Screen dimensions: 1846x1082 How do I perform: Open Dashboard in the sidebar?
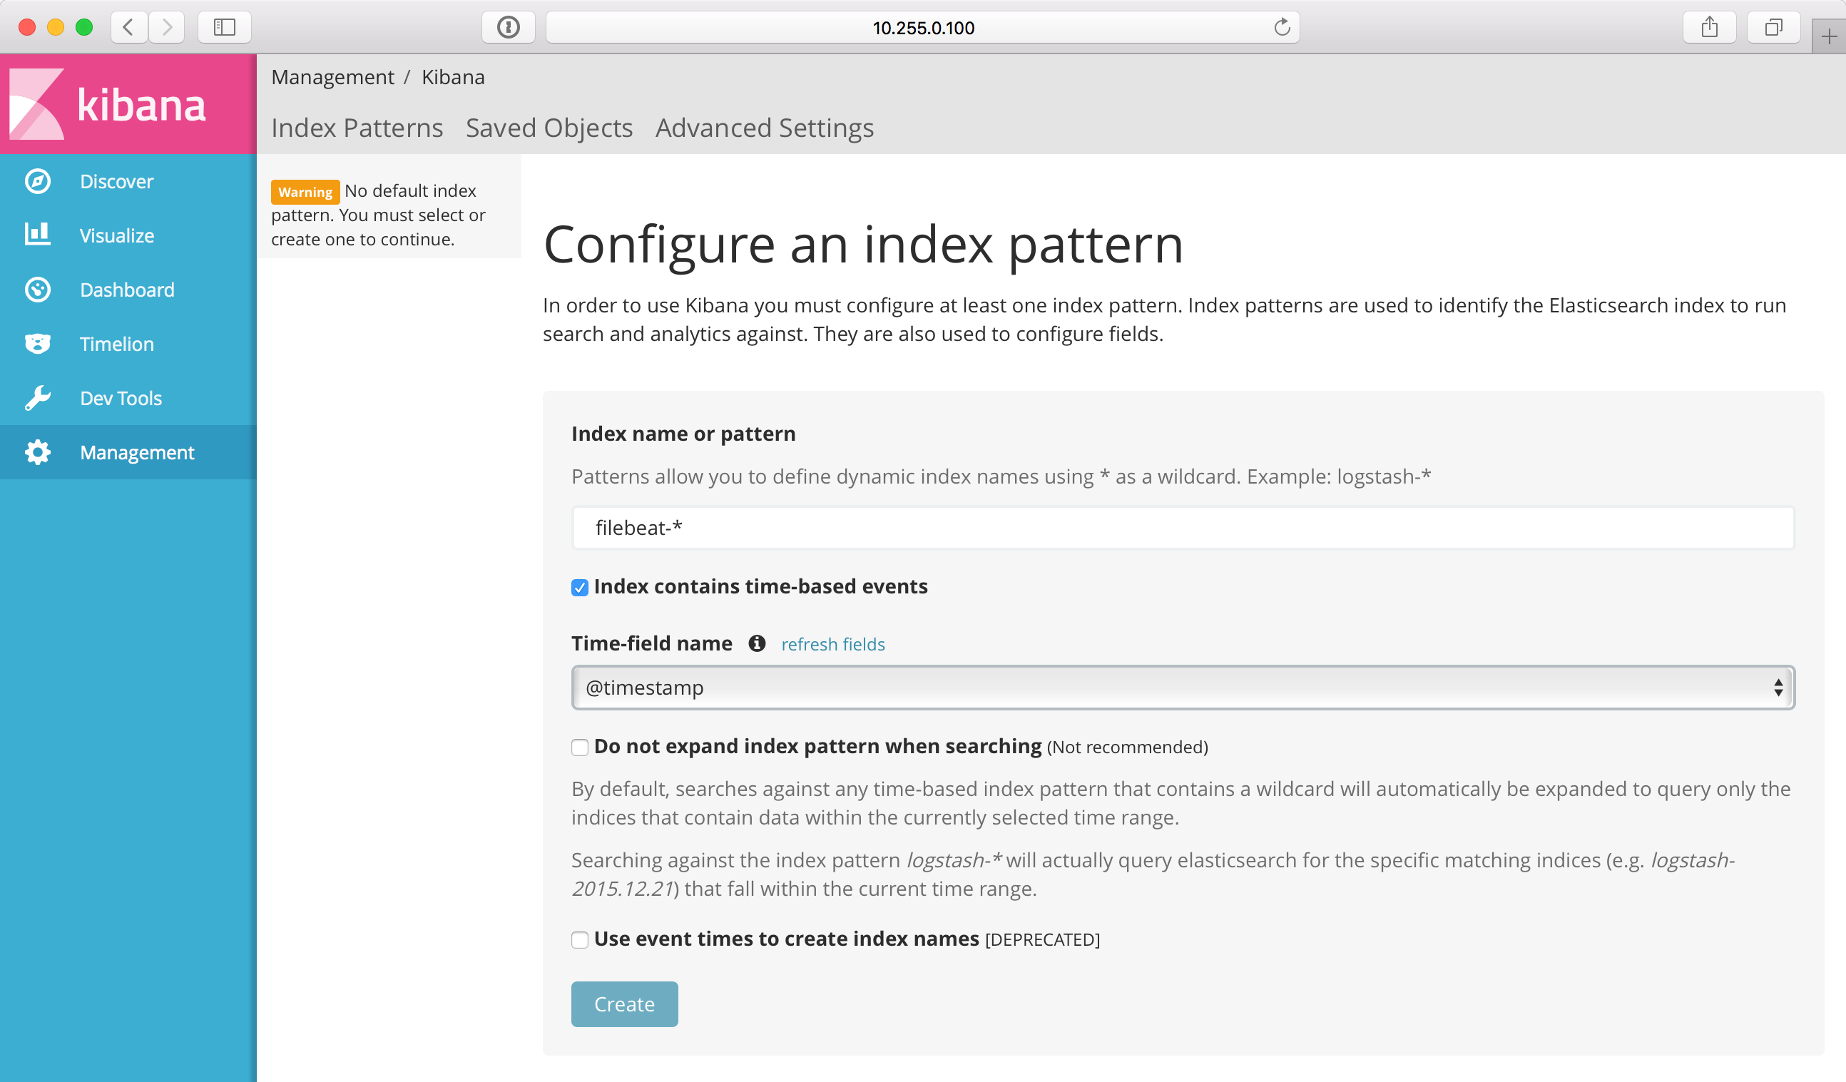pos(128,290)
